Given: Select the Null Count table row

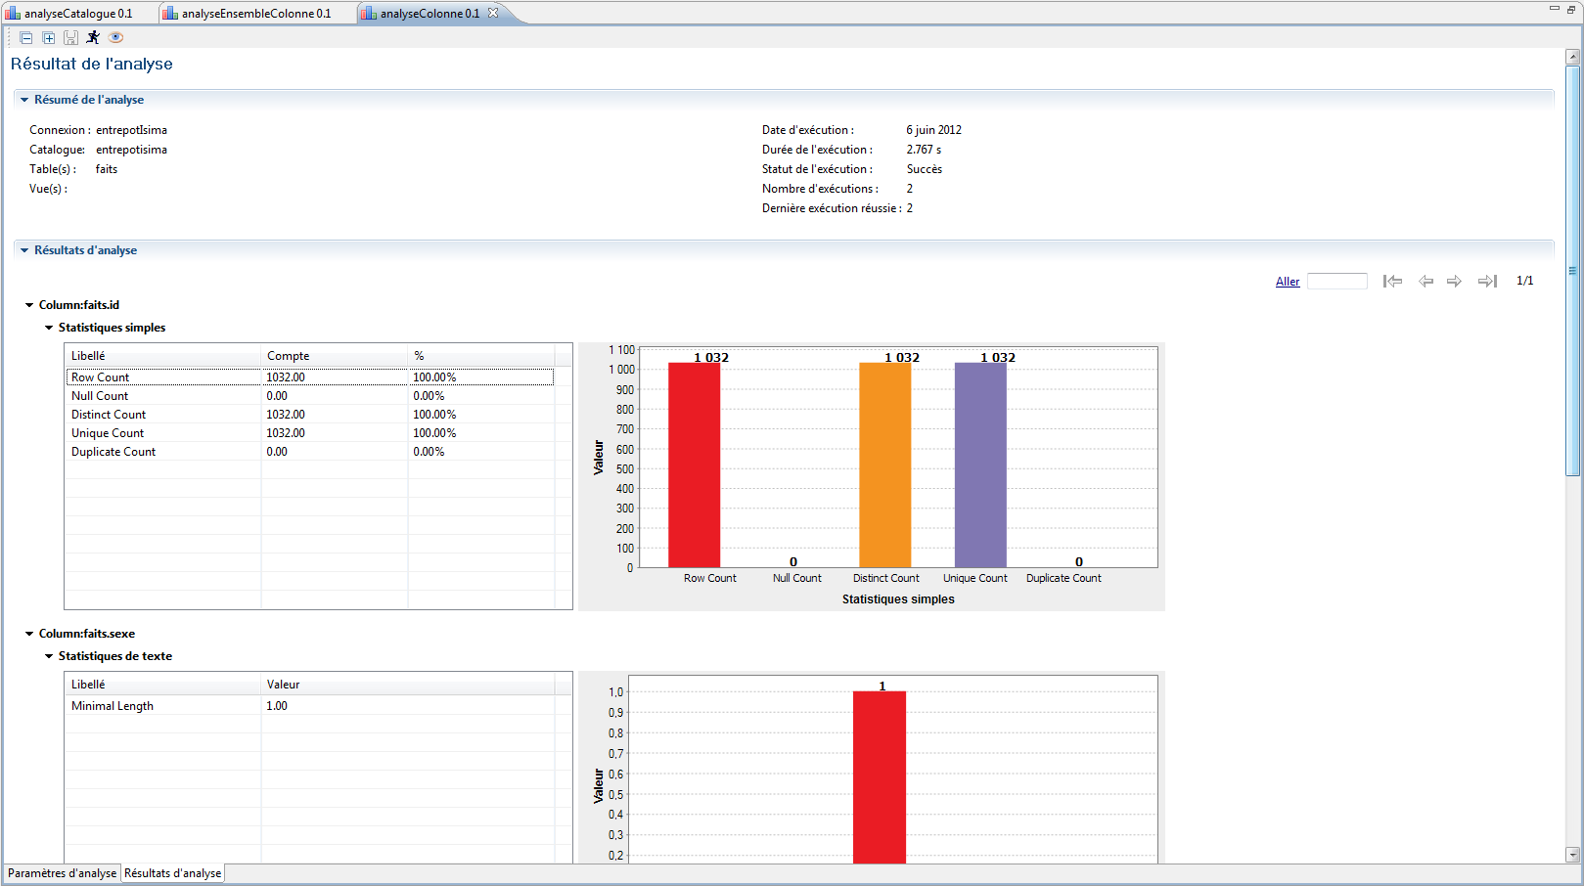Looking at the screenshot, I should click(x=100, y=396).
